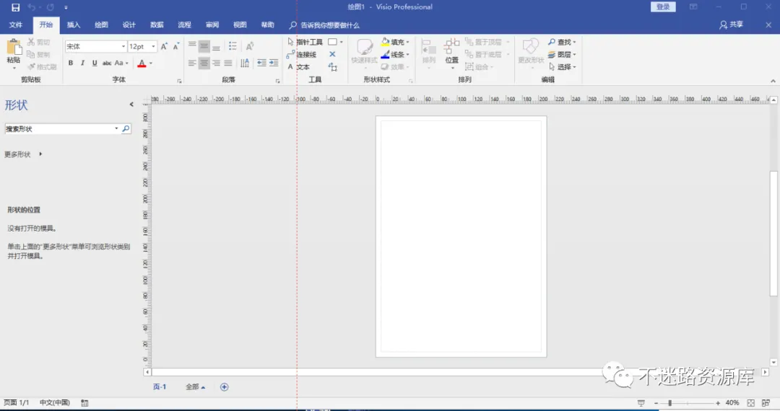The height and width of the screenshot is (411, 780).
Task: Click the connection point X tool
Action: [332, 55]
